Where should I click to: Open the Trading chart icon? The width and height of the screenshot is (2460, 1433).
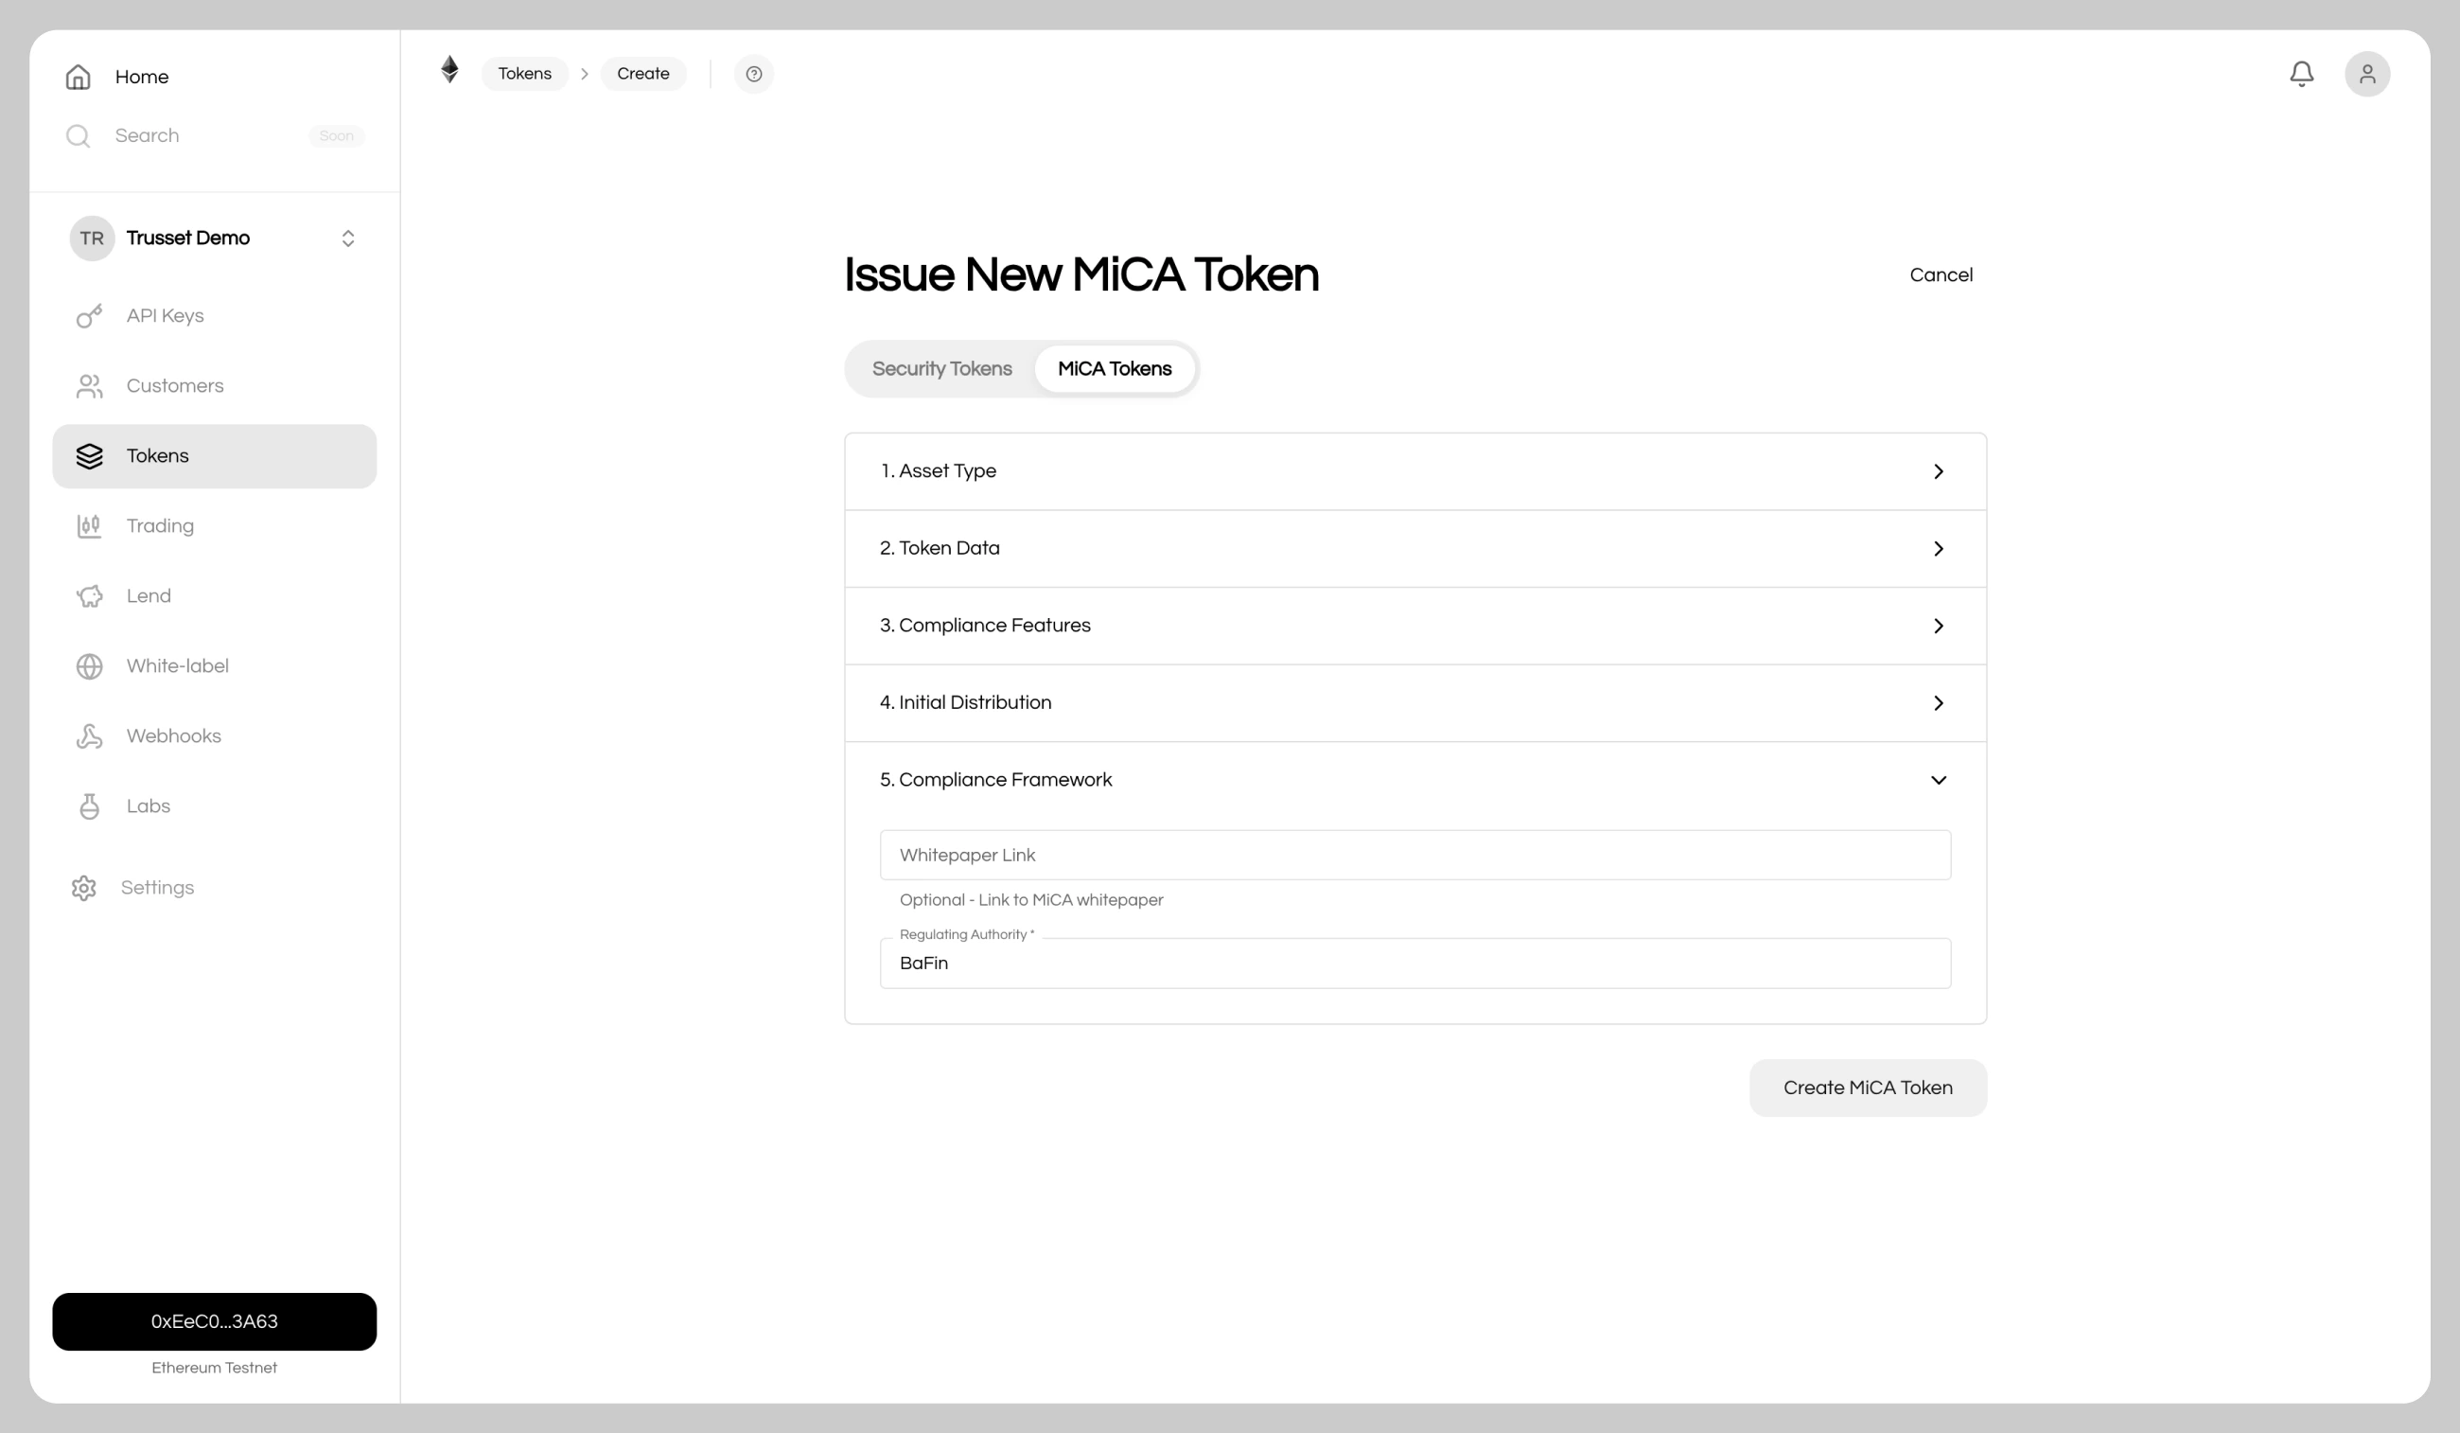pos(90,525)
